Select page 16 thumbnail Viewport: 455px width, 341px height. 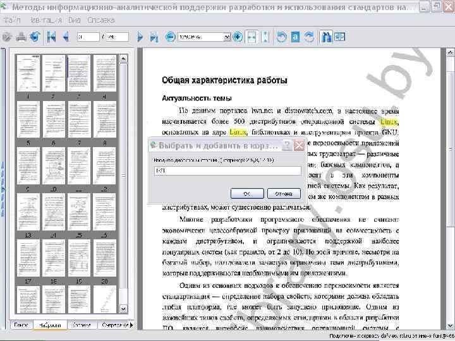[105, 212]
